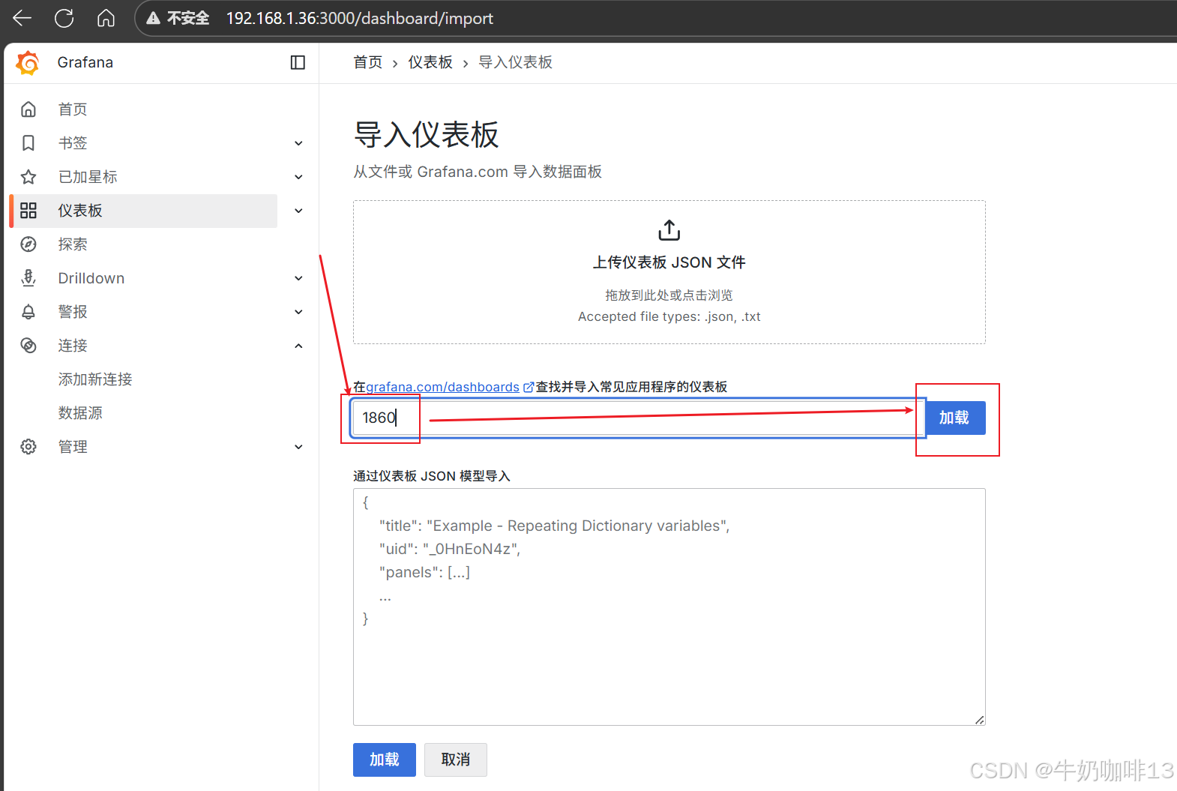Image resolution: width=1177 pixels, height=791 pixels.
Task: Dock or undock the sidebar menu icon
Action: pos(298,62)
